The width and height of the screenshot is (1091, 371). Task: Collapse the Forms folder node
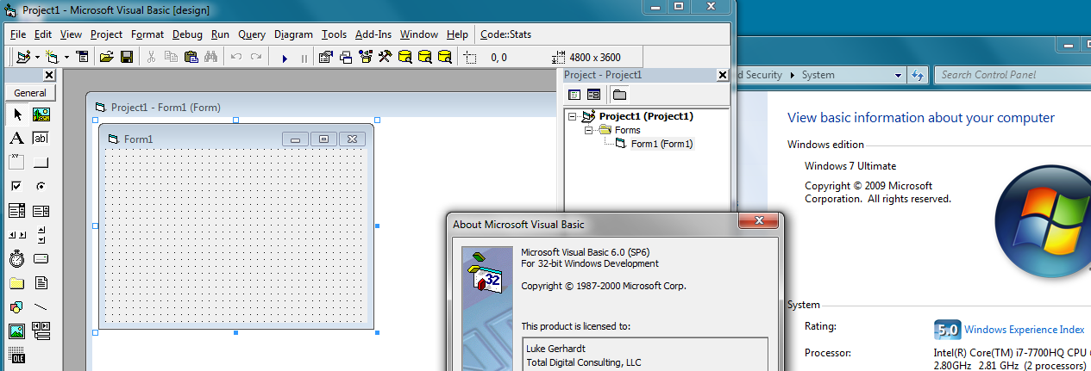coord(588,130)
